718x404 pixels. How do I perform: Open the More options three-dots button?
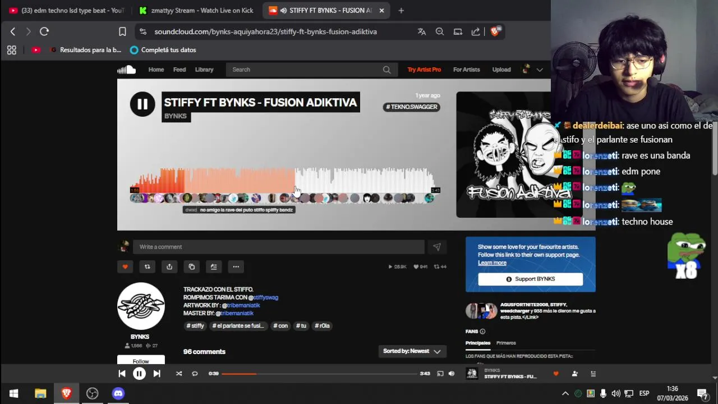[236, 267]
